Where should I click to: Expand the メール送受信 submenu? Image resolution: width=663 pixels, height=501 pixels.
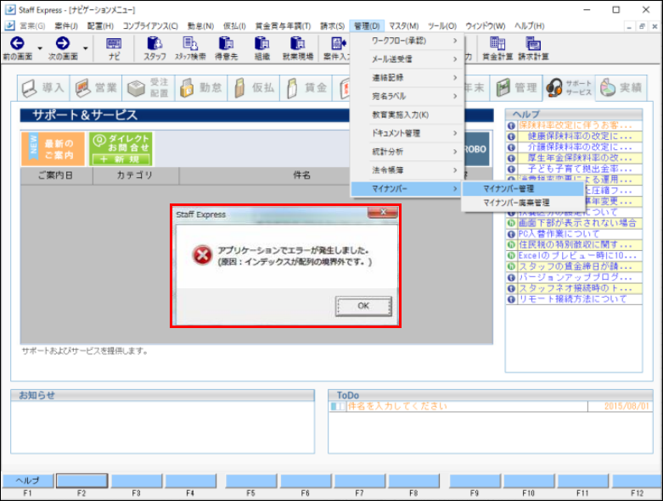pos(407,59)
